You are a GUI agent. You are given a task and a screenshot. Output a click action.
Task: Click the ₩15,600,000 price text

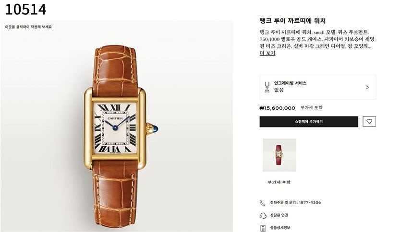277,108
